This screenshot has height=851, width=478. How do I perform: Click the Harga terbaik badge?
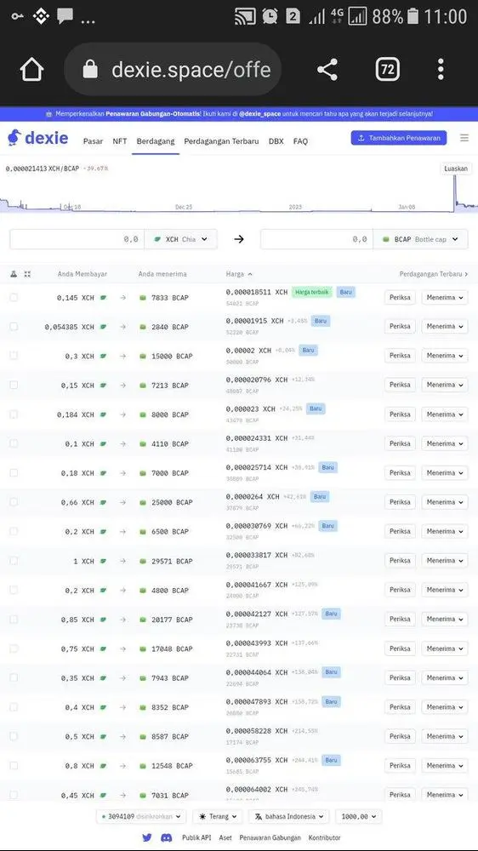tap(312, 292)
